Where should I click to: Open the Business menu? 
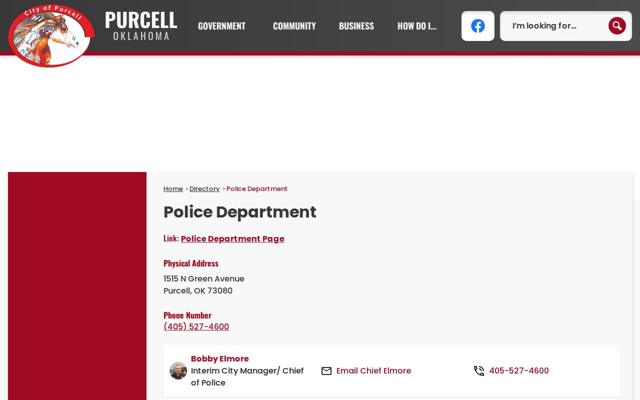point(356,26)
